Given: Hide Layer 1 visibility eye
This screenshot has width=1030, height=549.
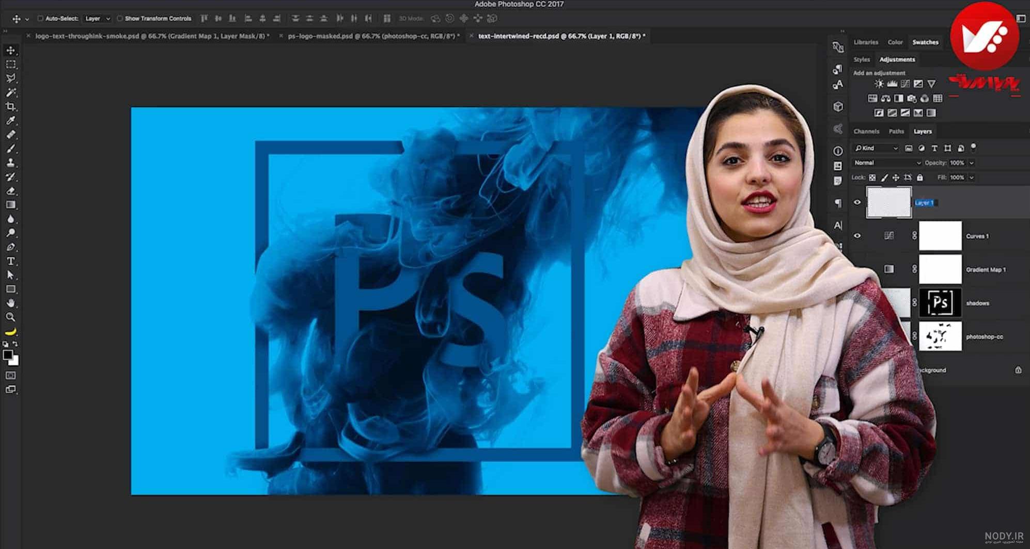Looking at the screenshot, I should 857,202.
